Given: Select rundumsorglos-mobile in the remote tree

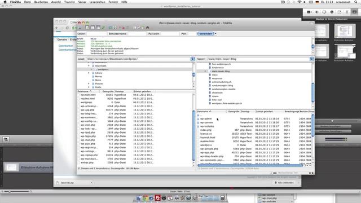Looking at the screenshot, I should coord(223,89).
